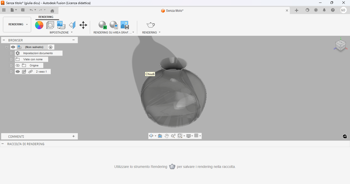Open the RENDERING workspace switcher dropdown
Image resolution: width=350 pixels, height=184 pixels.
pos(27,24)
